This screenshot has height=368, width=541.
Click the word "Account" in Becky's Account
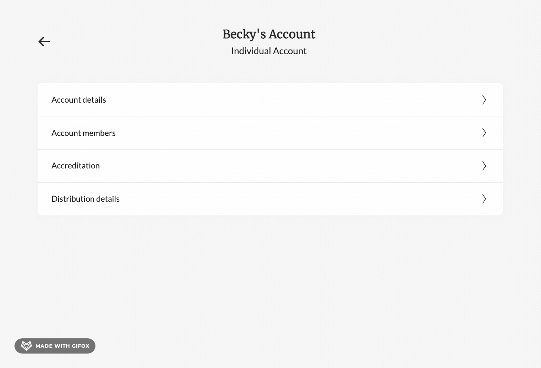click(x=292, y=34)
